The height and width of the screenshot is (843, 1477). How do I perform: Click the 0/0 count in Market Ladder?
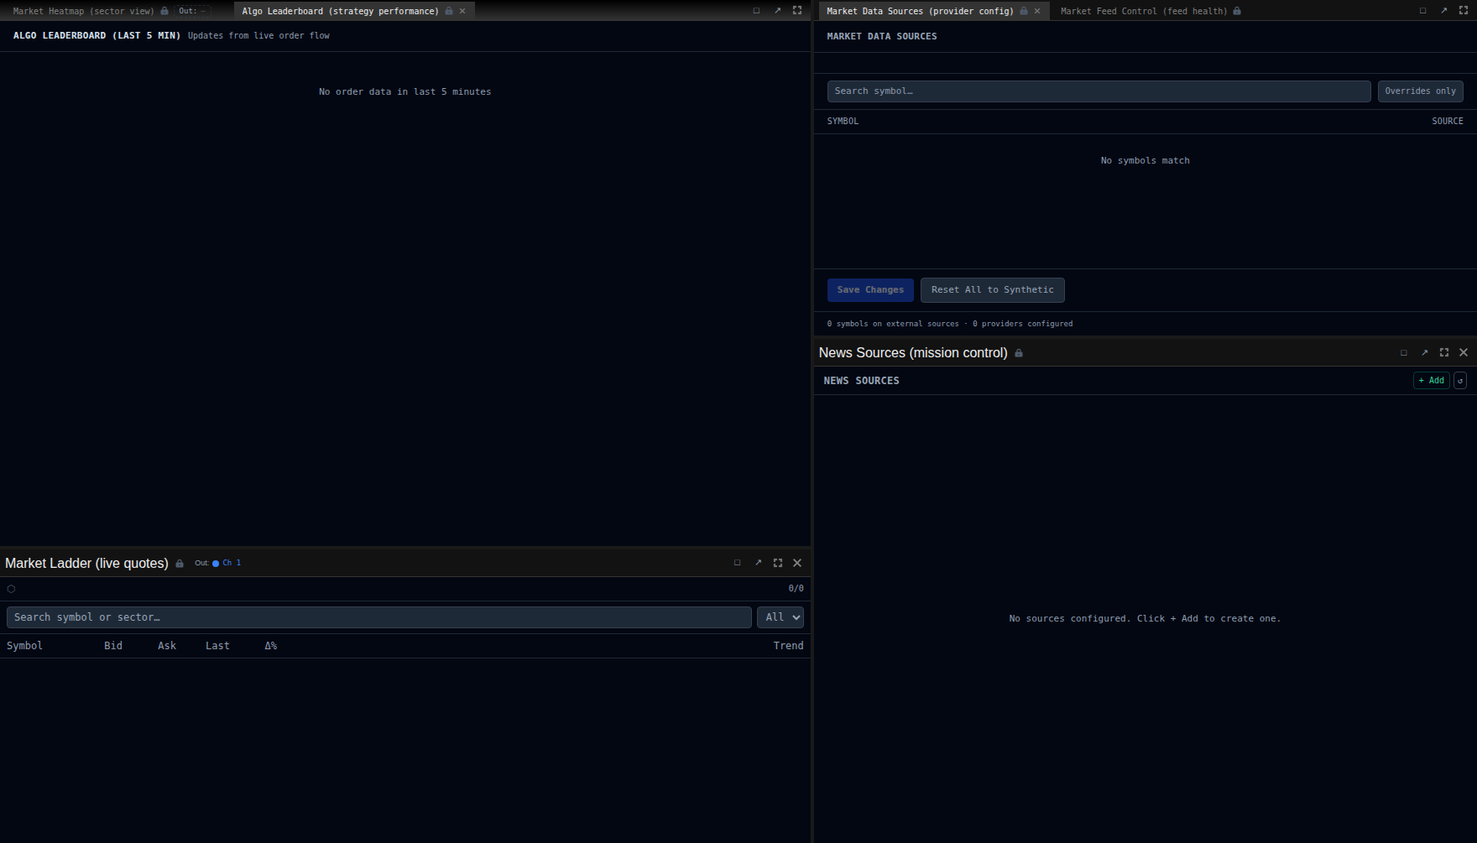click(796, 589)
